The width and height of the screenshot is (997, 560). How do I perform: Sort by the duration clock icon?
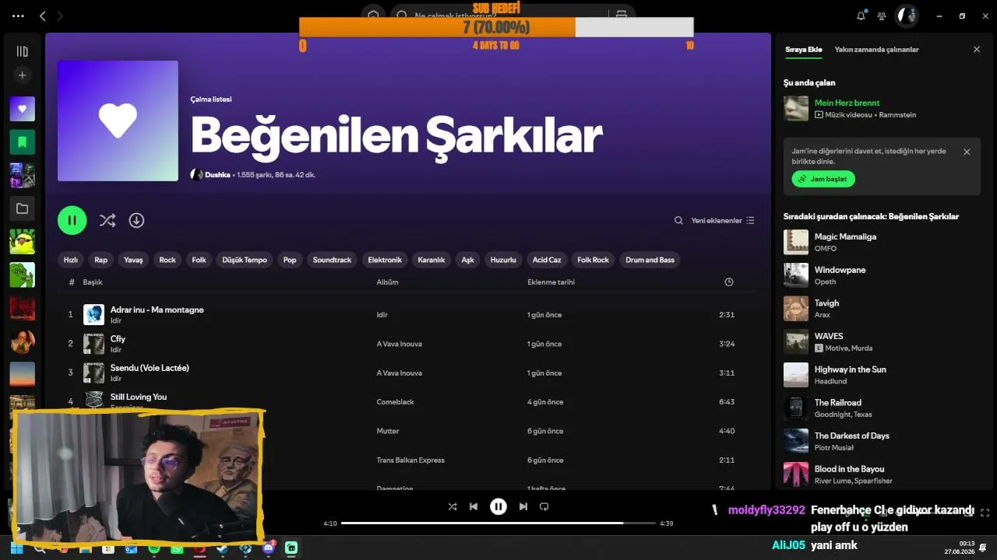click(x=729, y=282)
